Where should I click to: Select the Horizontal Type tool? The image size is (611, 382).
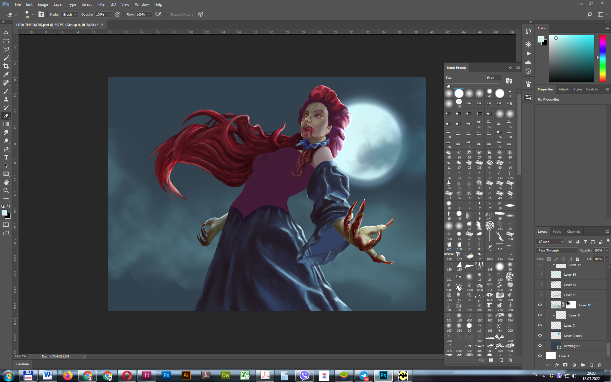point(6,157)
